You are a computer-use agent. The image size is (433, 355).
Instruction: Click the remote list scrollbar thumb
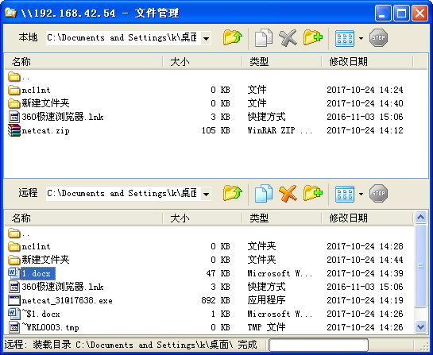click(420, 265)
